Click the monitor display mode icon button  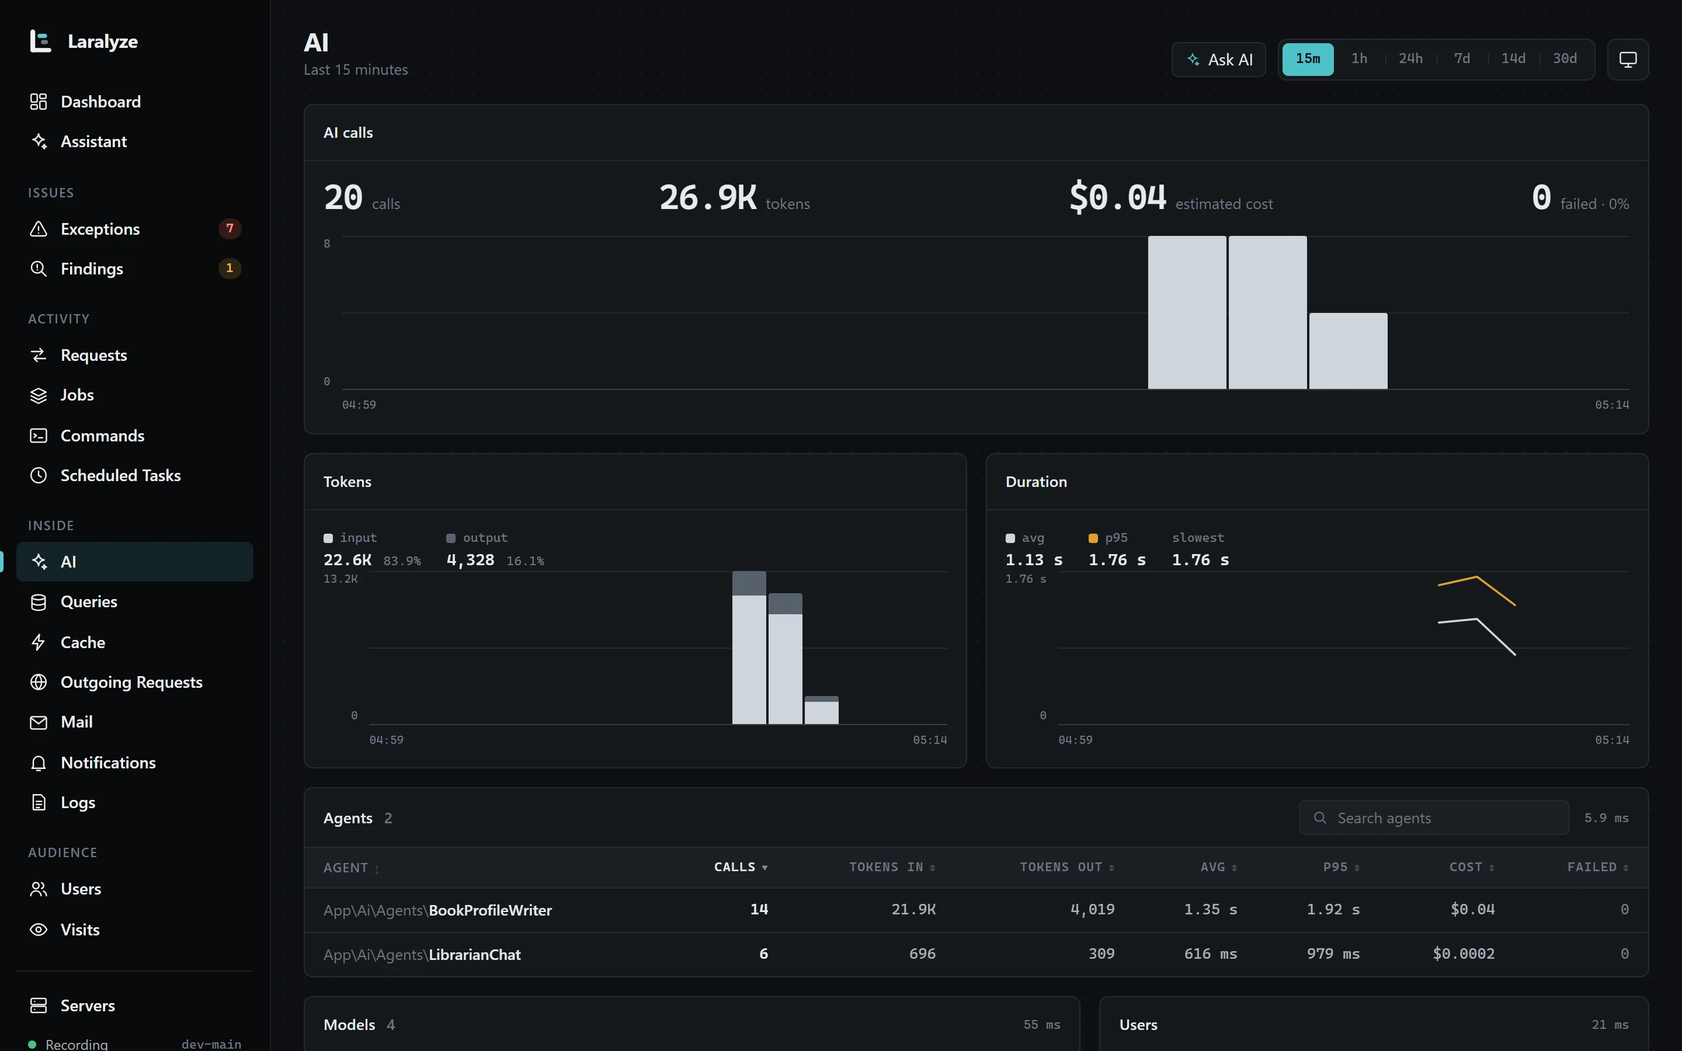click(1628, 60)
